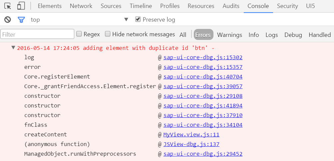This screenshot has height=161, width=334.
Task: Open the JSView-dbg.js:137 link
Action: 191,144
